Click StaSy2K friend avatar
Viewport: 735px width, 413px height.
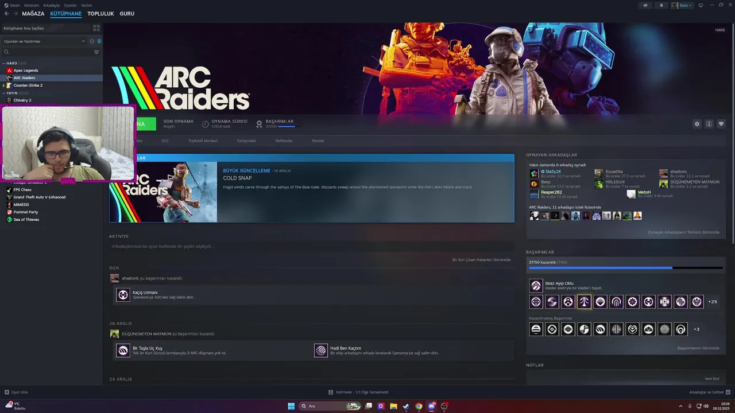[534, 173]
